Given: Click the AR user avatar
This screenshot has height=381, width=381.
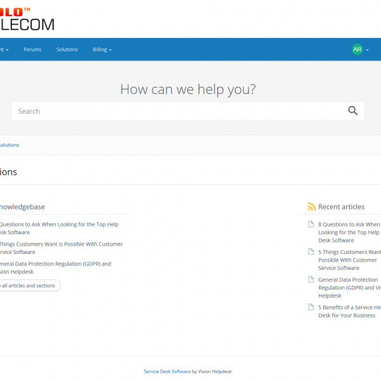Looking at the screenshot, I should click(358, 50).
